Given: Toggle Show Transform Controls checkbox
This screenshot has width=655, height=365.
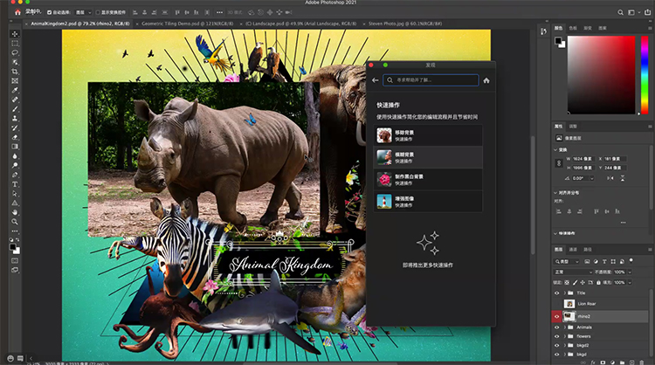Looking at the screenshot, I should tap(98, 12).
